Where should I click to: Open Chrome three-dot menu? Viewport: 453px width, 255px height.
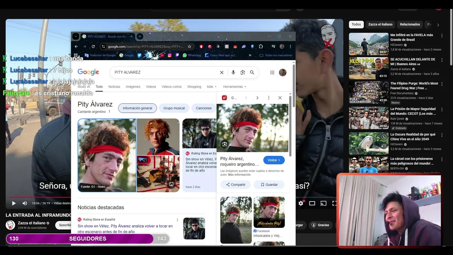pyautogui.click(x=290, y=46)
